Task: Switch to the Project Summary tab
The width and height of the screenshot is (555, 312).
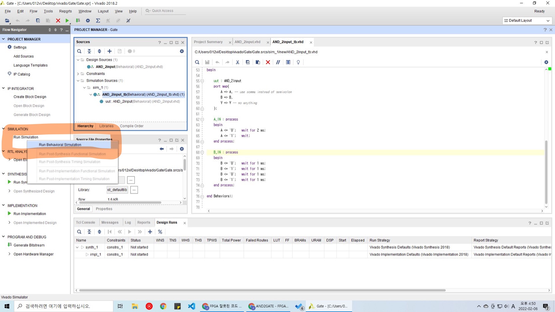Action: pyautogui.click(x=208, y=42)
